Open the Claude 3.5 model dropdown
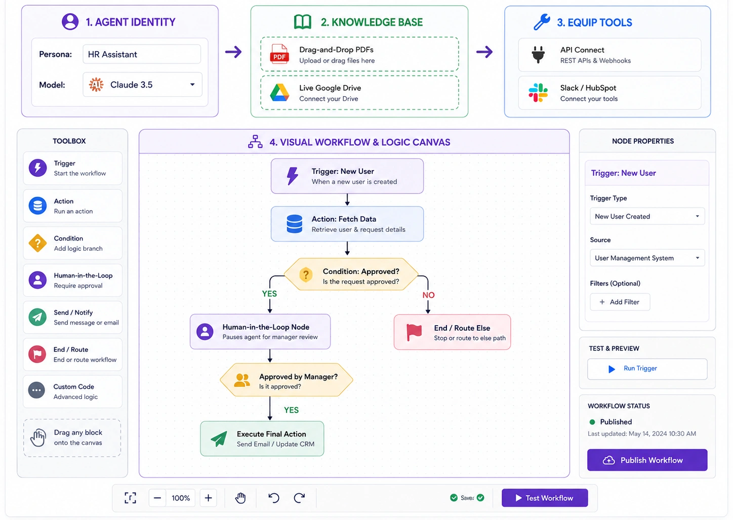This screenshot has height=520, width=733. click(143, 85)
